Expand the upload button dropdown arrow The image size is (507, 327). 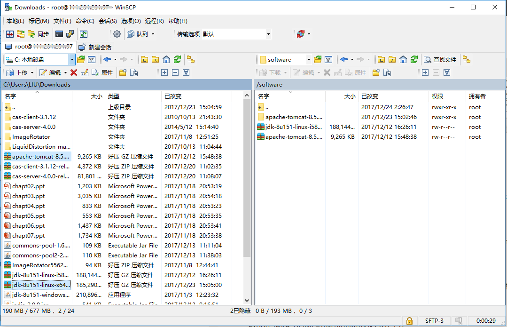[x=32, y=72]
